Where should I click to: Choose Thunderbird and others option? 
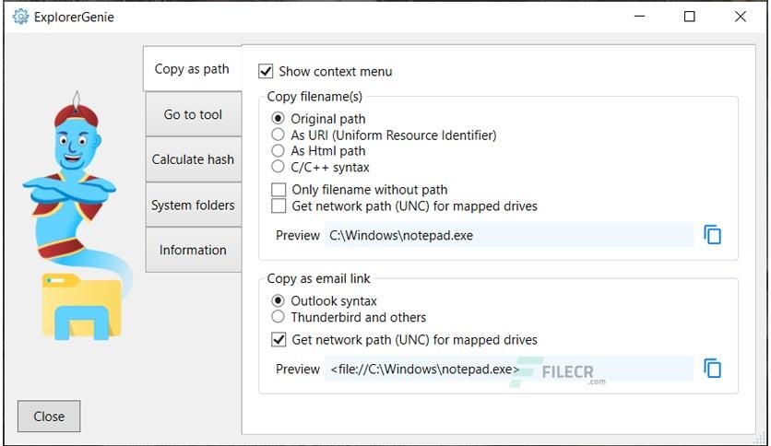pos(278,316)
